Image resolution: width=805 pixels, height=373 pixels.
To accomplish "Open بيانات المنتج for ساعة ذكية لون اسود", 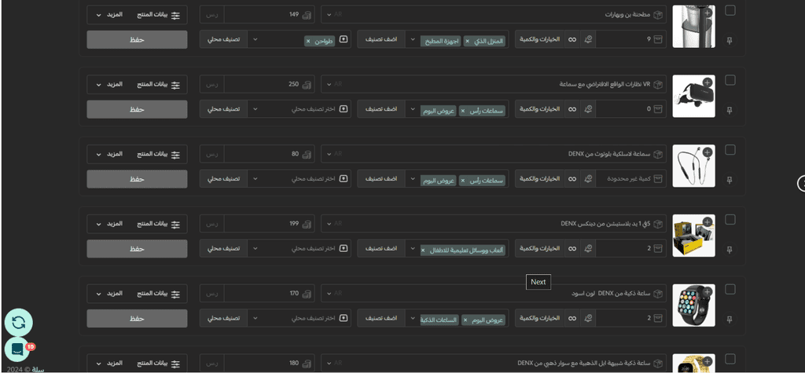I will click(x=159, y=294).
